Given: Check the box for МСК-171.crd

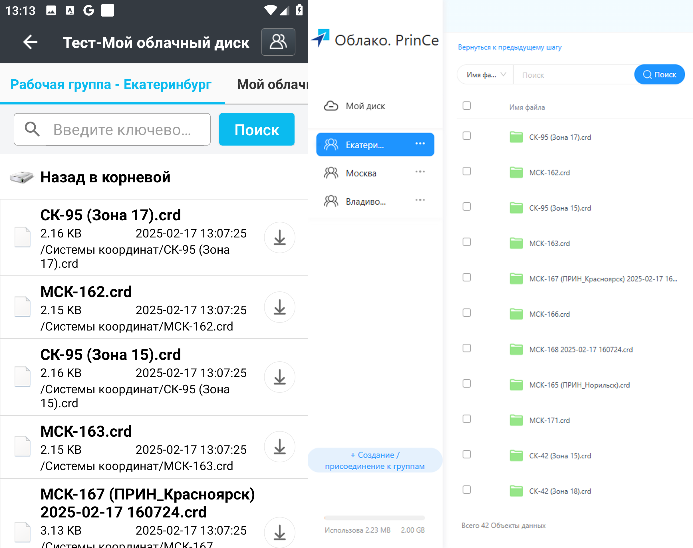Looking at the screenshot, I should (467, 419).
